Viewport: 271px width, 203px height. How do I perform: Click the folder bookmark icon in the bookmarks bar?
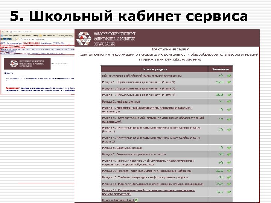point(40,35)
